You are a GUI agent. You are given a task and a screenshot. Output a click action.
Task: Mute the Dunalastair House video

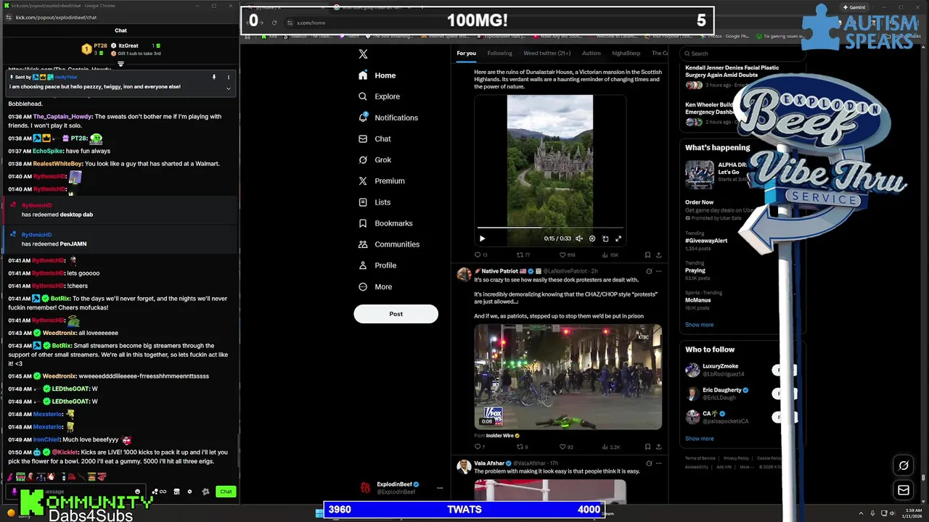[x=579, y=239]
